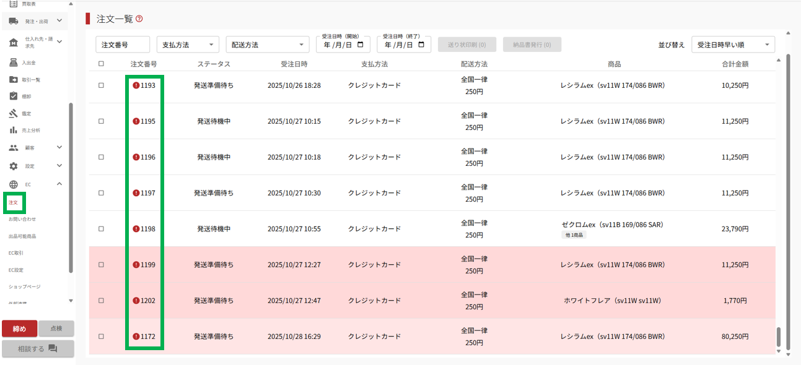Select the checkbox for order 1202

tap(101, 301)
